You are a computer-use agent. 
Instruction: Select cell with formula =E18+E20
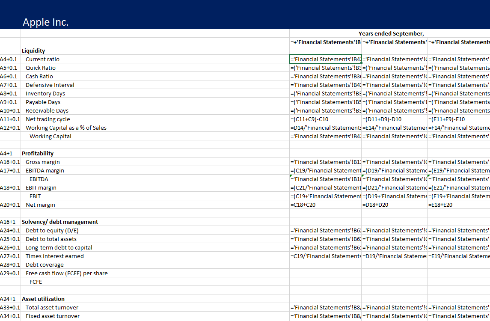(459, 205)
